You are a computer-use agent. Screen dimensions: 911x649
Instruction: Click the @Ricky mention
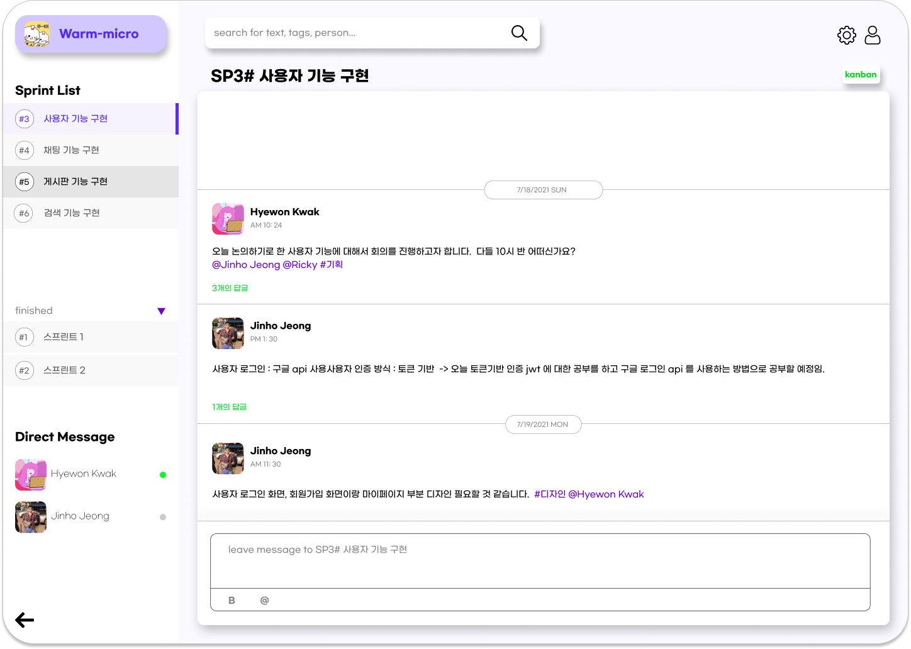point(300,265)
